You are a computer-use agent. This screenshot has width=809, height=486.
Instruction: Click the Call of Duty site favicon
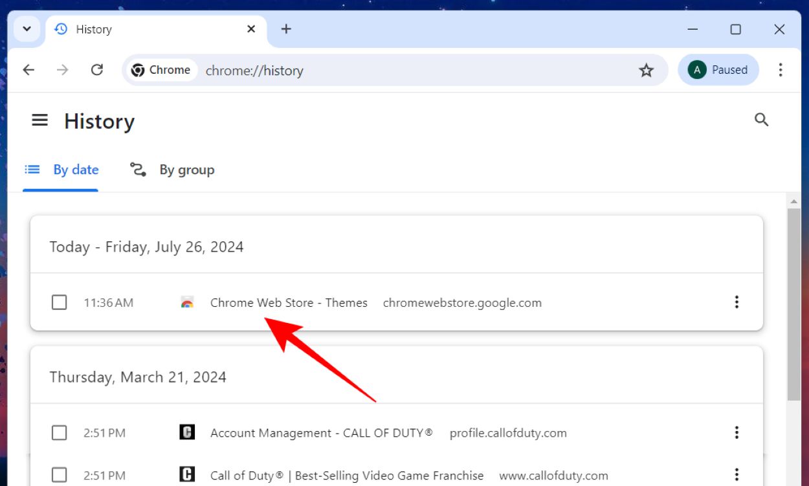tap(187, 432)
